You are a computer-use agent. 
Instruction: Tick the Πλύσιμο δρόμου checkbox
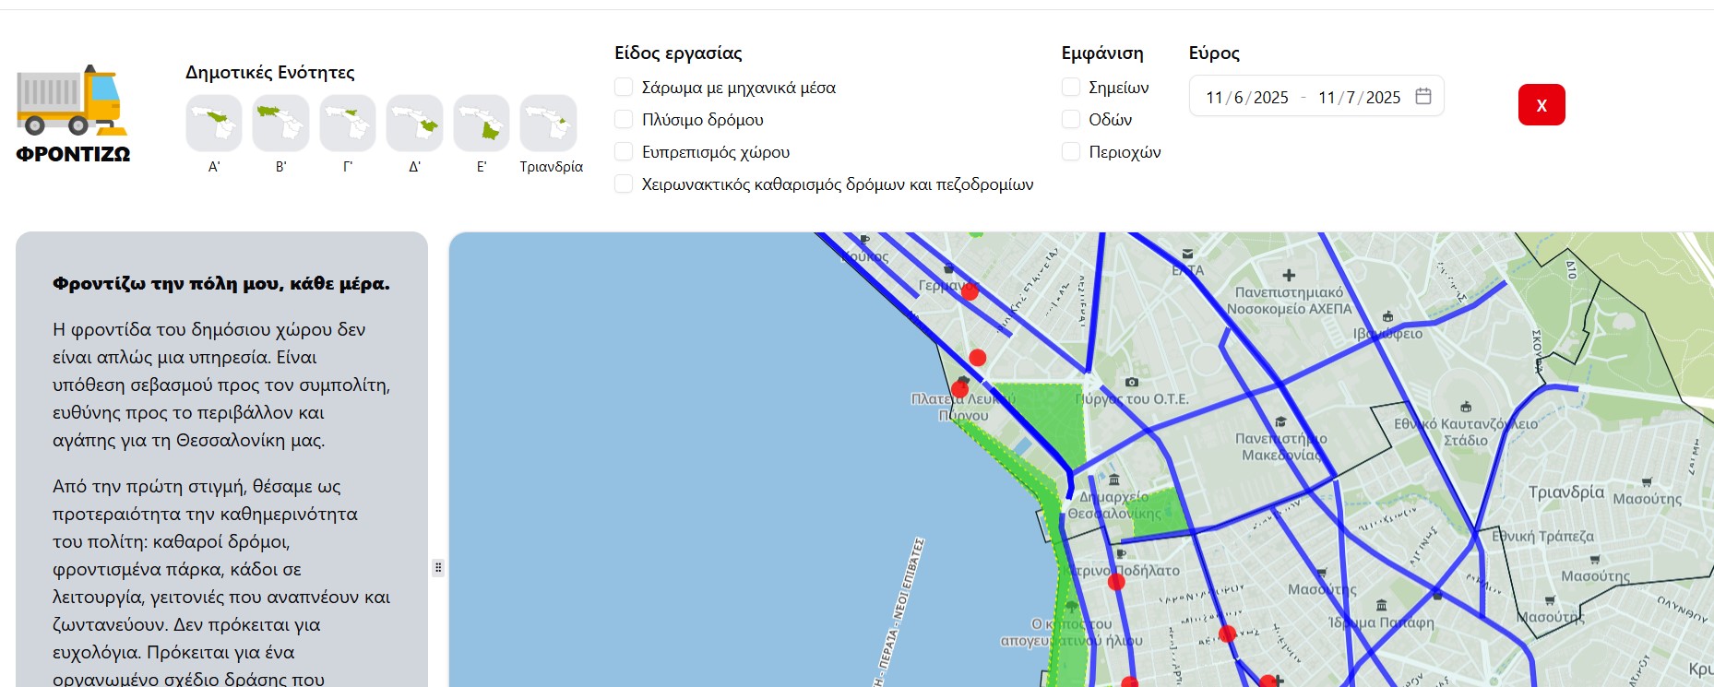pyautogui.click(x=625, y=120)
